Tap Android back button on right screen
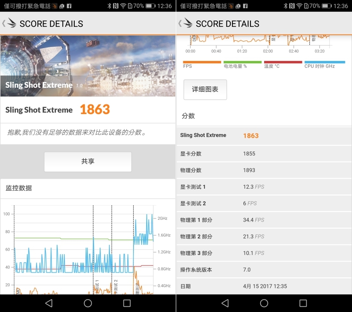 pyautogui.click(x=225, y=303)
